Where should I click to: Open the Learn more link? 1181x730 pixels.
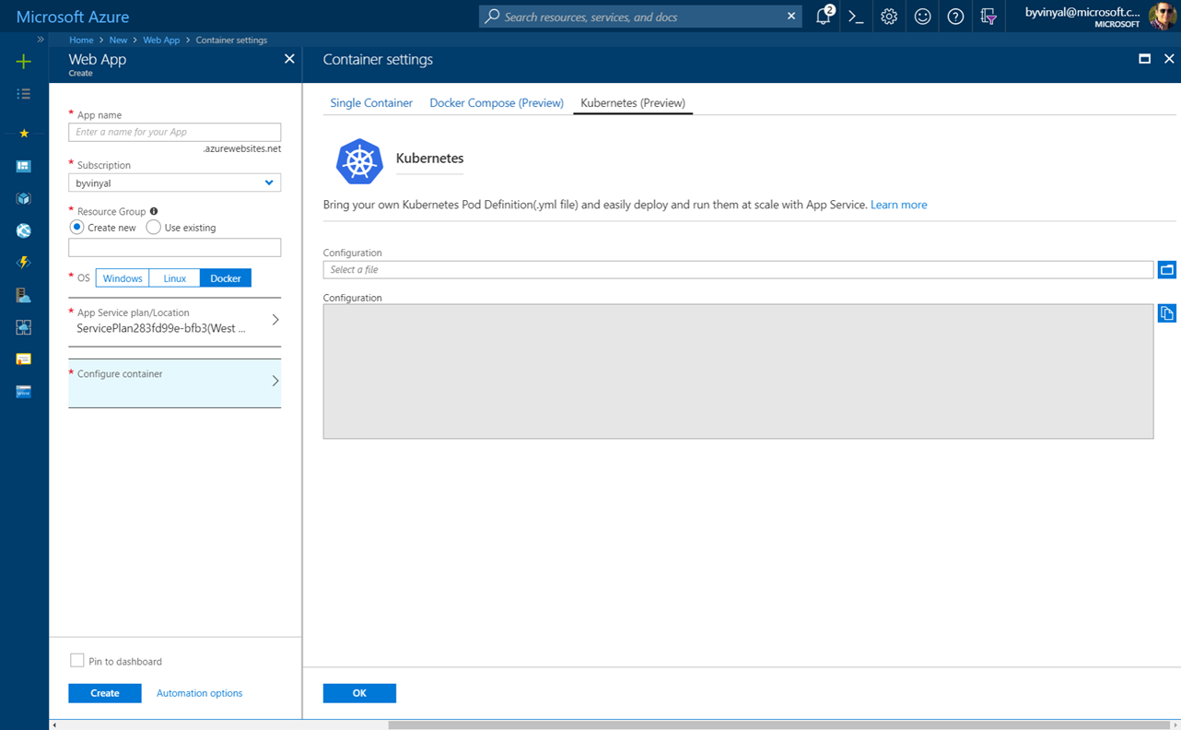(898, 205)
